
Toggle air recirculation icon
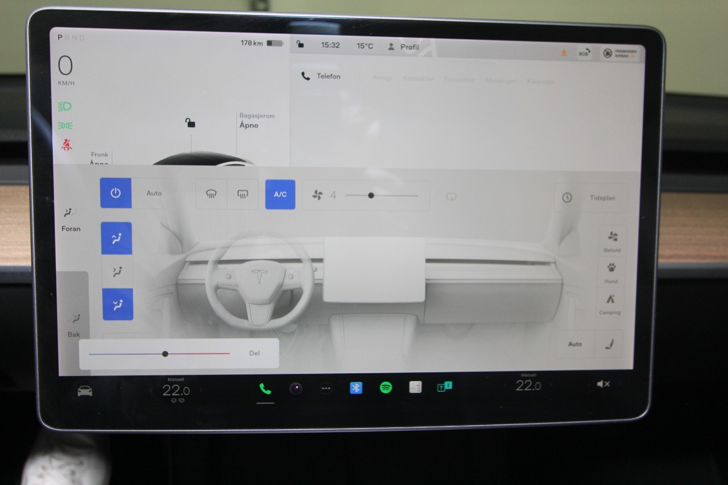(x=451, y=196)
